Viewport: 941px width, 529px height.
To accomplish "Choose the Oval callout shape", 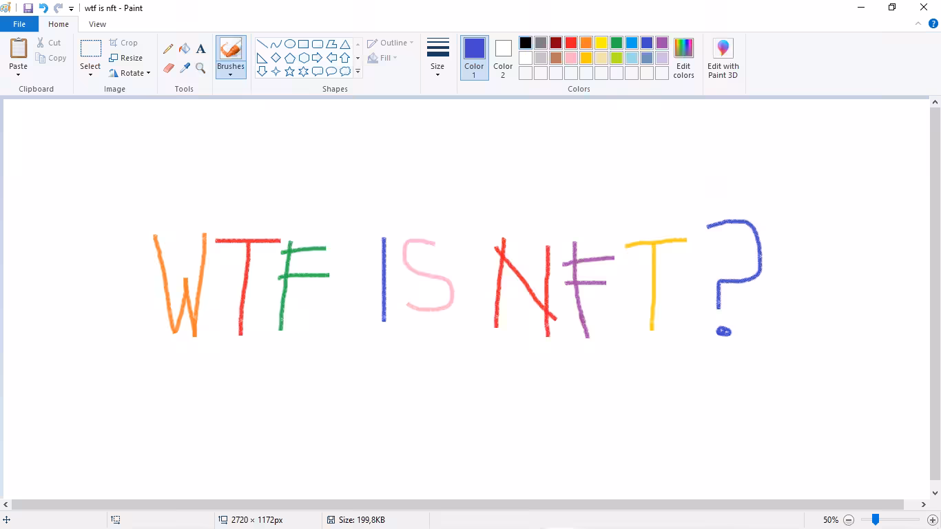I will (x=331, y=71).
